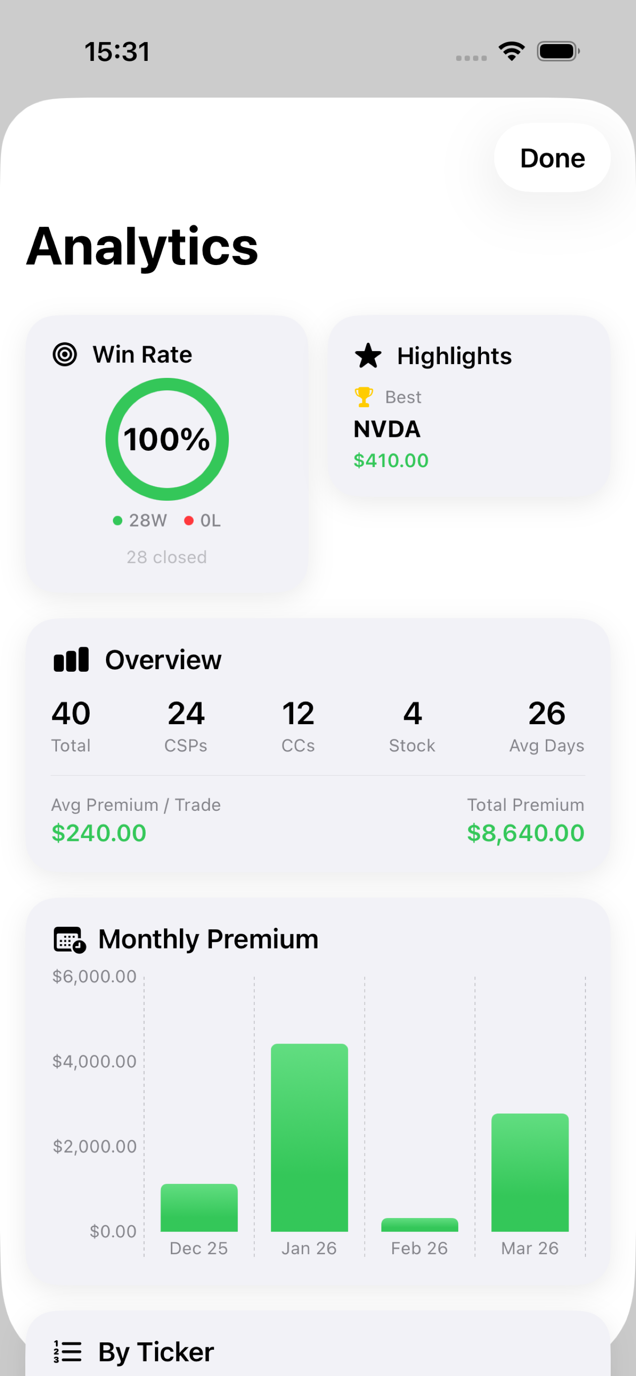Click the Win Rate target icon
Viewport: 636px width, 1376px height.
click(64, 355)
